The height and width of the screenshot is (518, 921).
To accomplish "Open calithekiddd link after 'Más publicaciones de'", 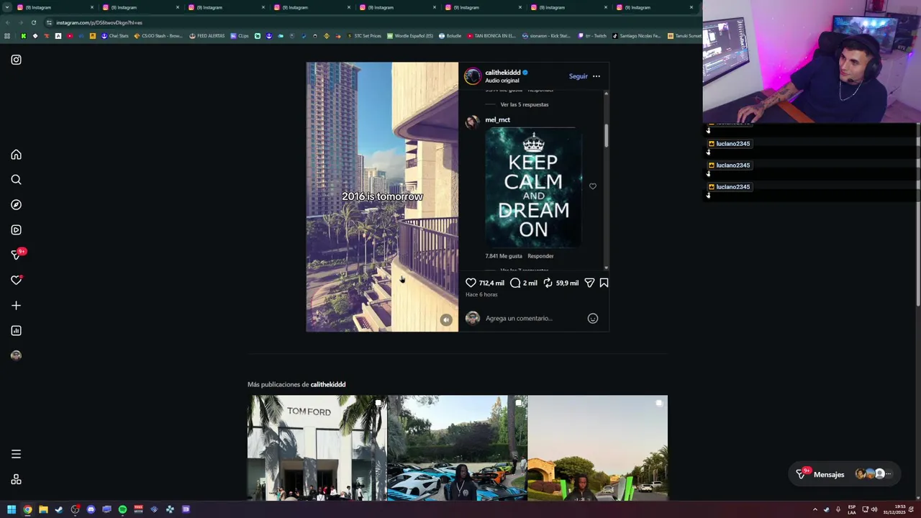I will [x=328, y=384].
